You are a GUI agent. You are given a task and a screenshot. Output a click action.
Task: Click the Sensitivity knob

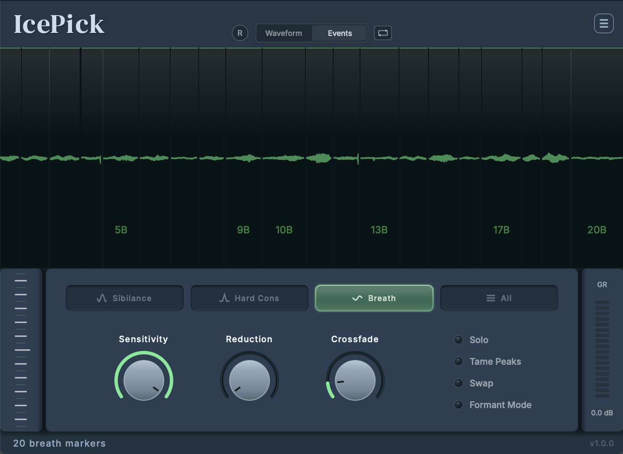pos(144,380)
